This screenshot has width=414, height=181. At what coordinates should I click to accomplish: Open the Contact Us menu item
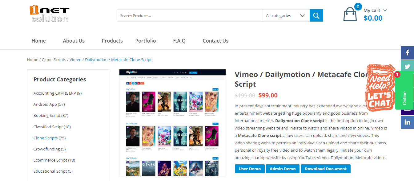215,41
